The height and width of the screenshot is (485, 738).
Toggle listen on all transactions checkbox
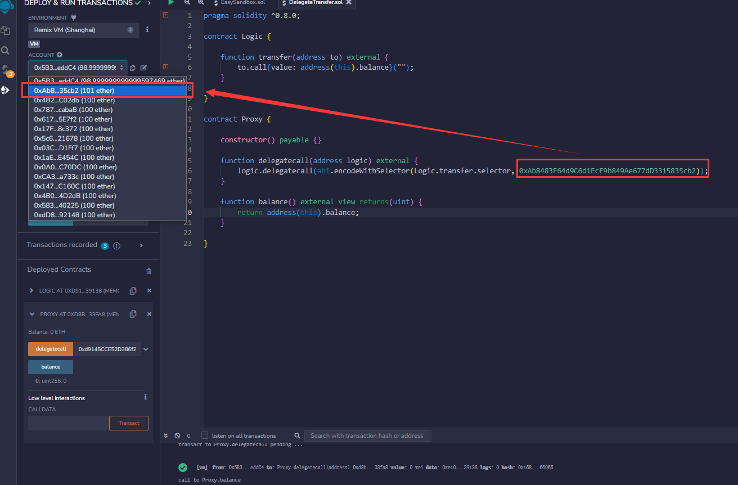click(x=205, y=435)
